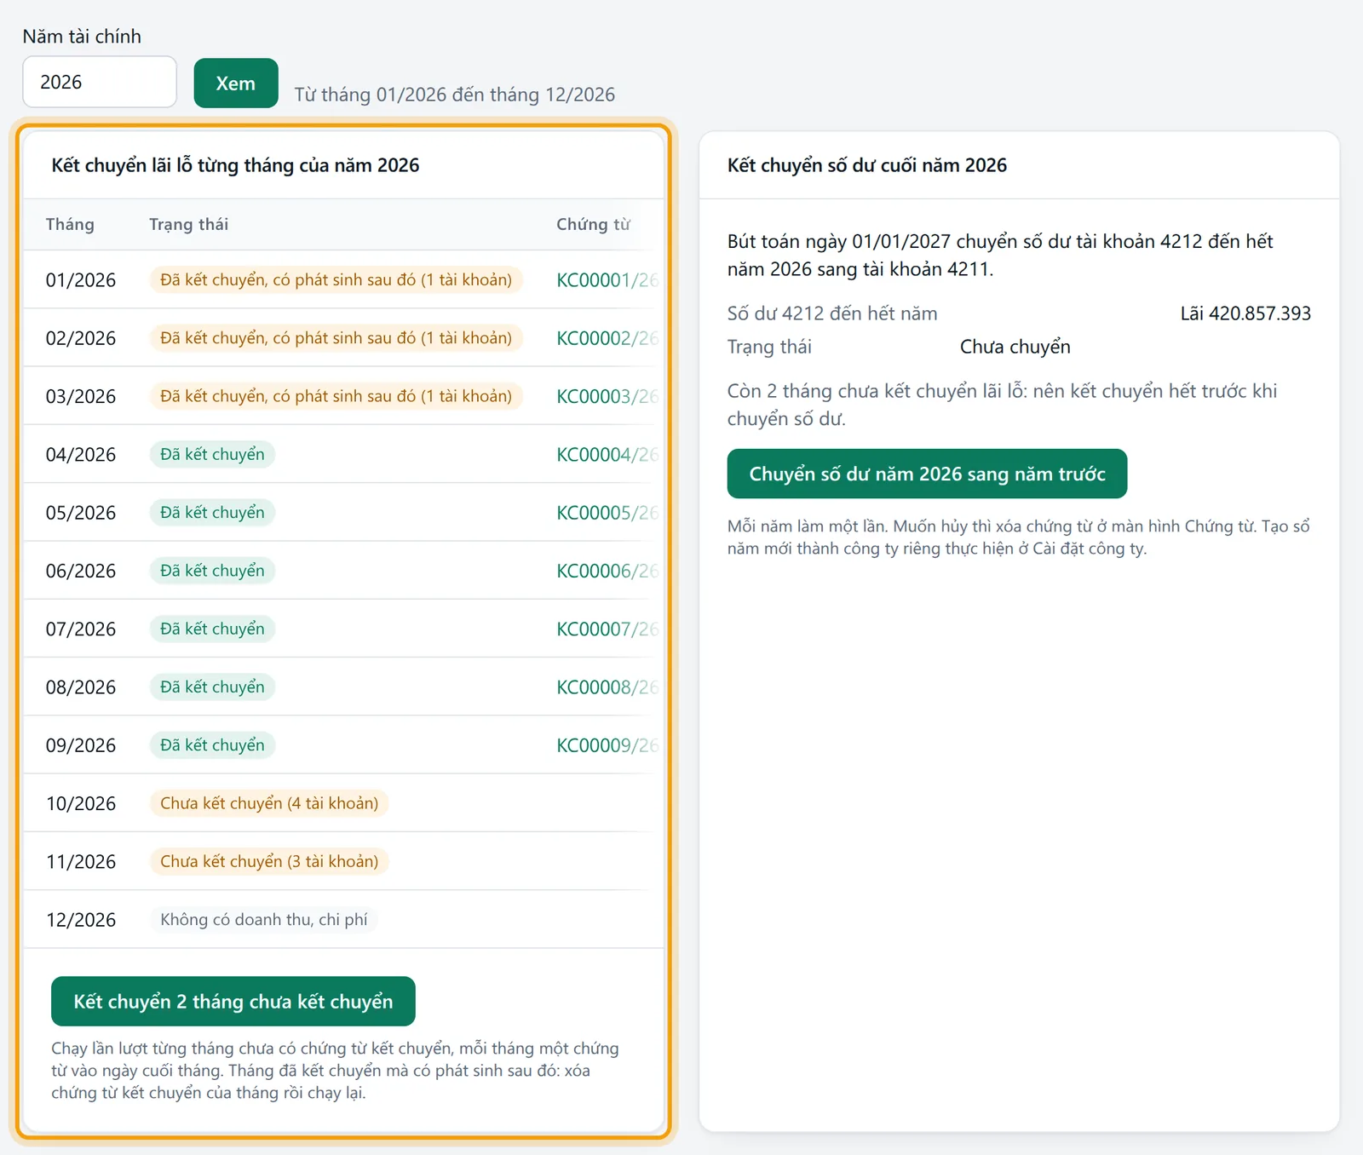The height and width of the screenshot is (1155, 1363).
Task: Select month cell 05/2026
Action: point(81,513)
